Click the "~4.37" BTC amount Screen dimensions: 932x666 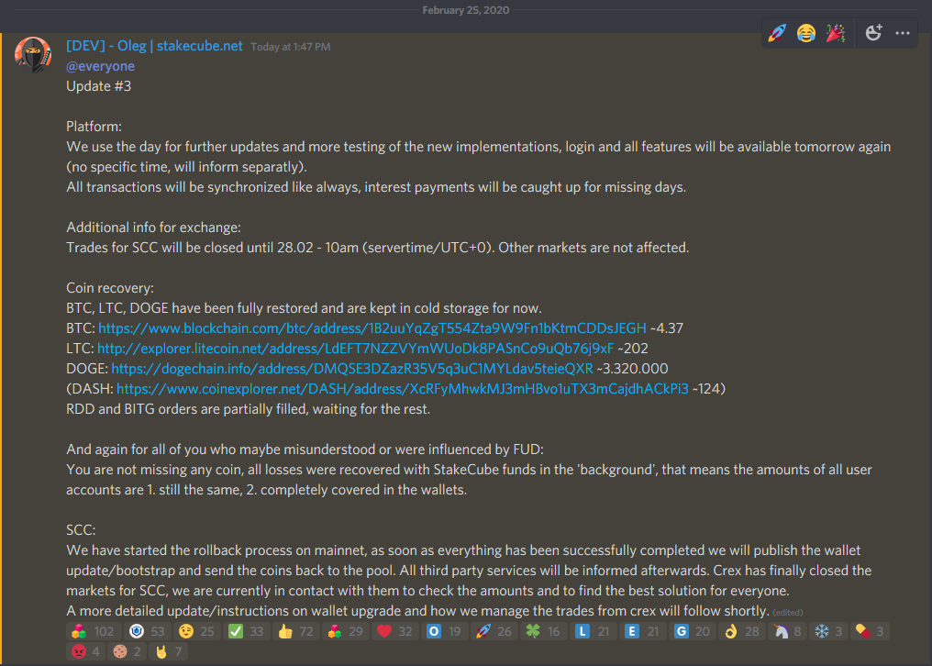tap(667, 328)
